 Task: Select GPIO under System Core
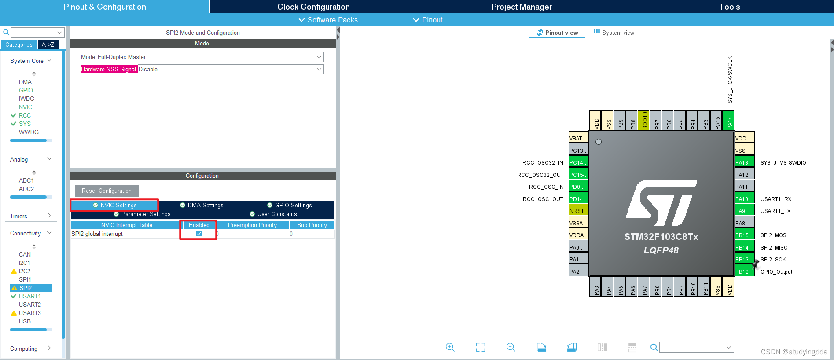(x=26, y=90)
